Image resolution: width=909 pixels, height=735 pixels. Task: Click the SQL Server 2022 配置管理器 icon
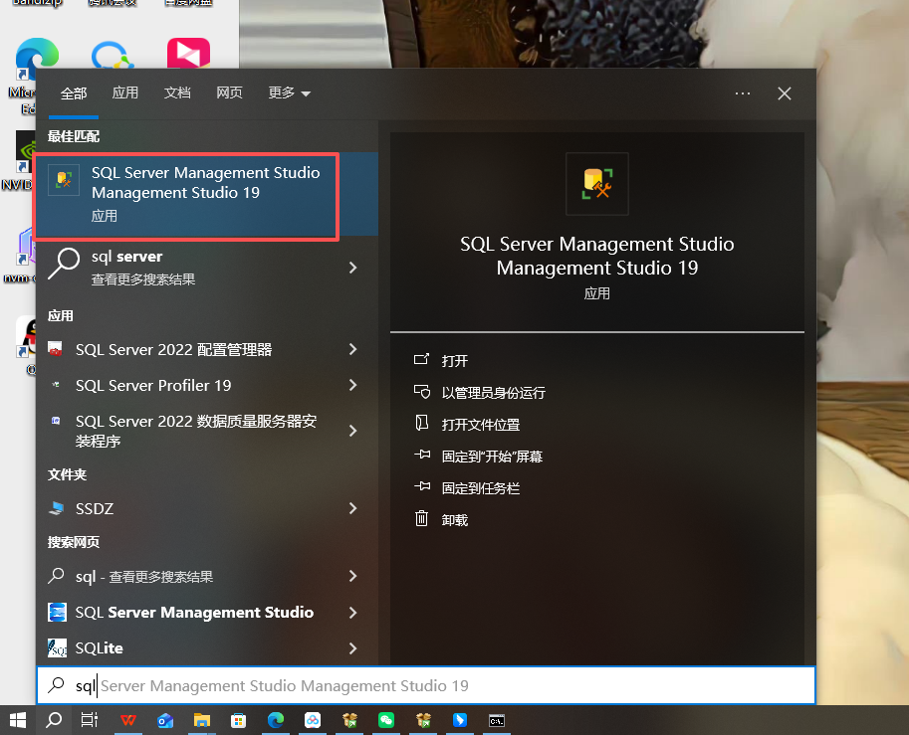pyautogui.click(x=56, y=349)
